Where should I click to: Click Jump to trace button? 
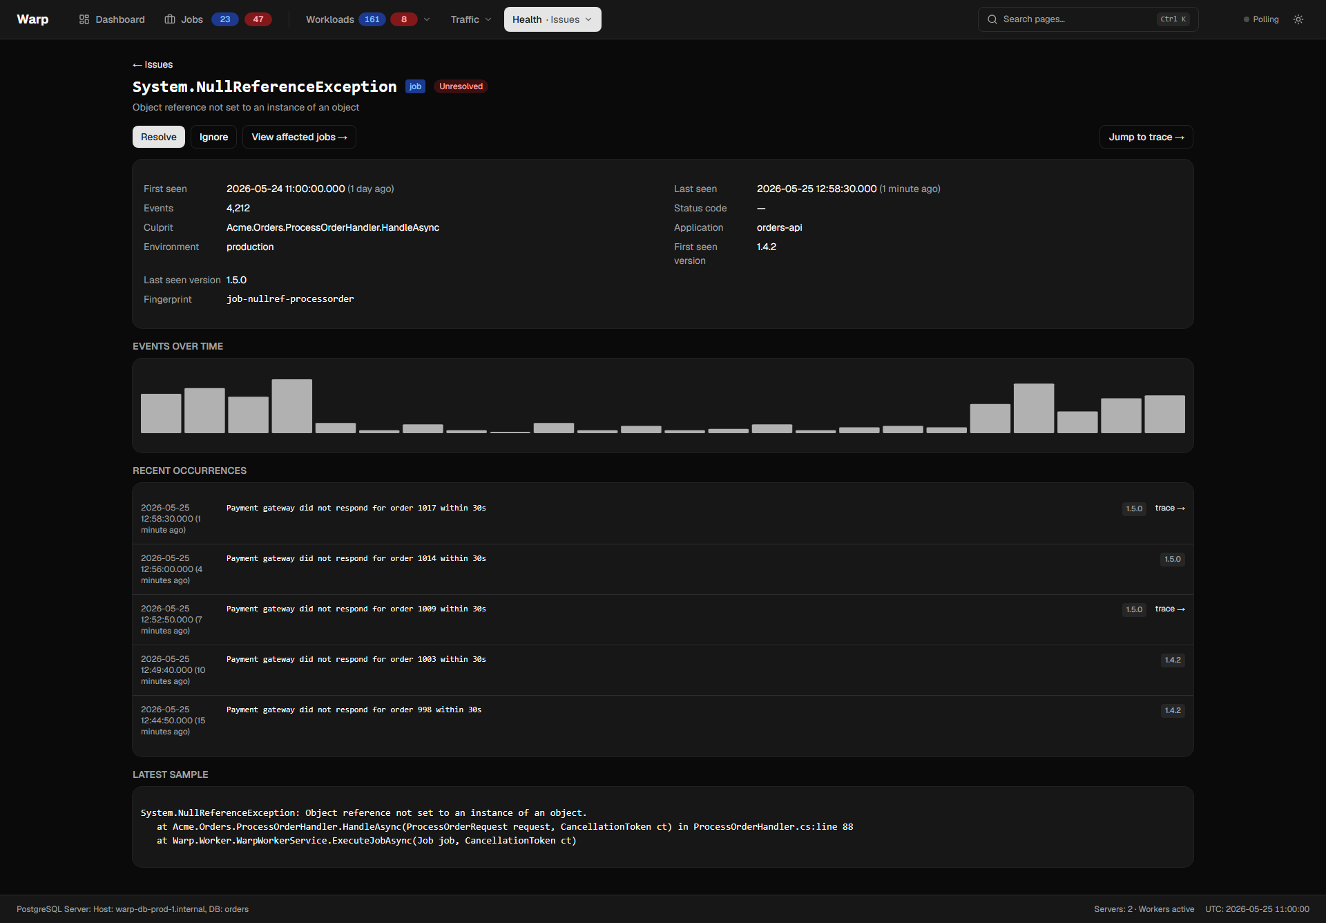[x=1146, y=137]
